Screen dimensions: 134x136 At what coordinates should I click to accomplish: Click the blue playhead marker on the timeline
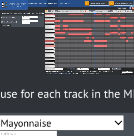95,14
